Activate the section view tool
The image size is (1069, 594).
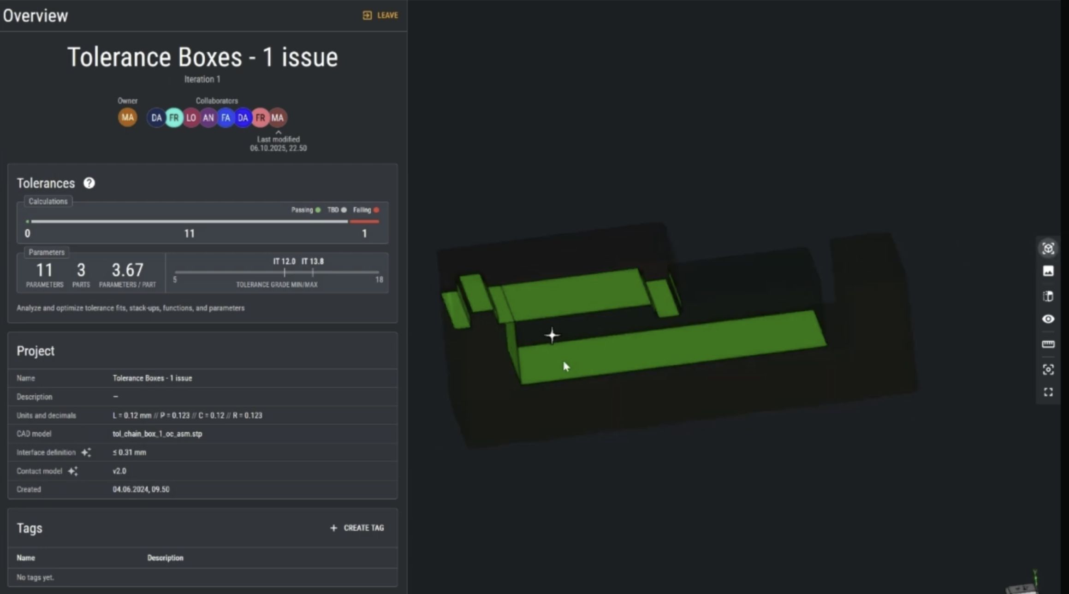[x=1049, y=296]
